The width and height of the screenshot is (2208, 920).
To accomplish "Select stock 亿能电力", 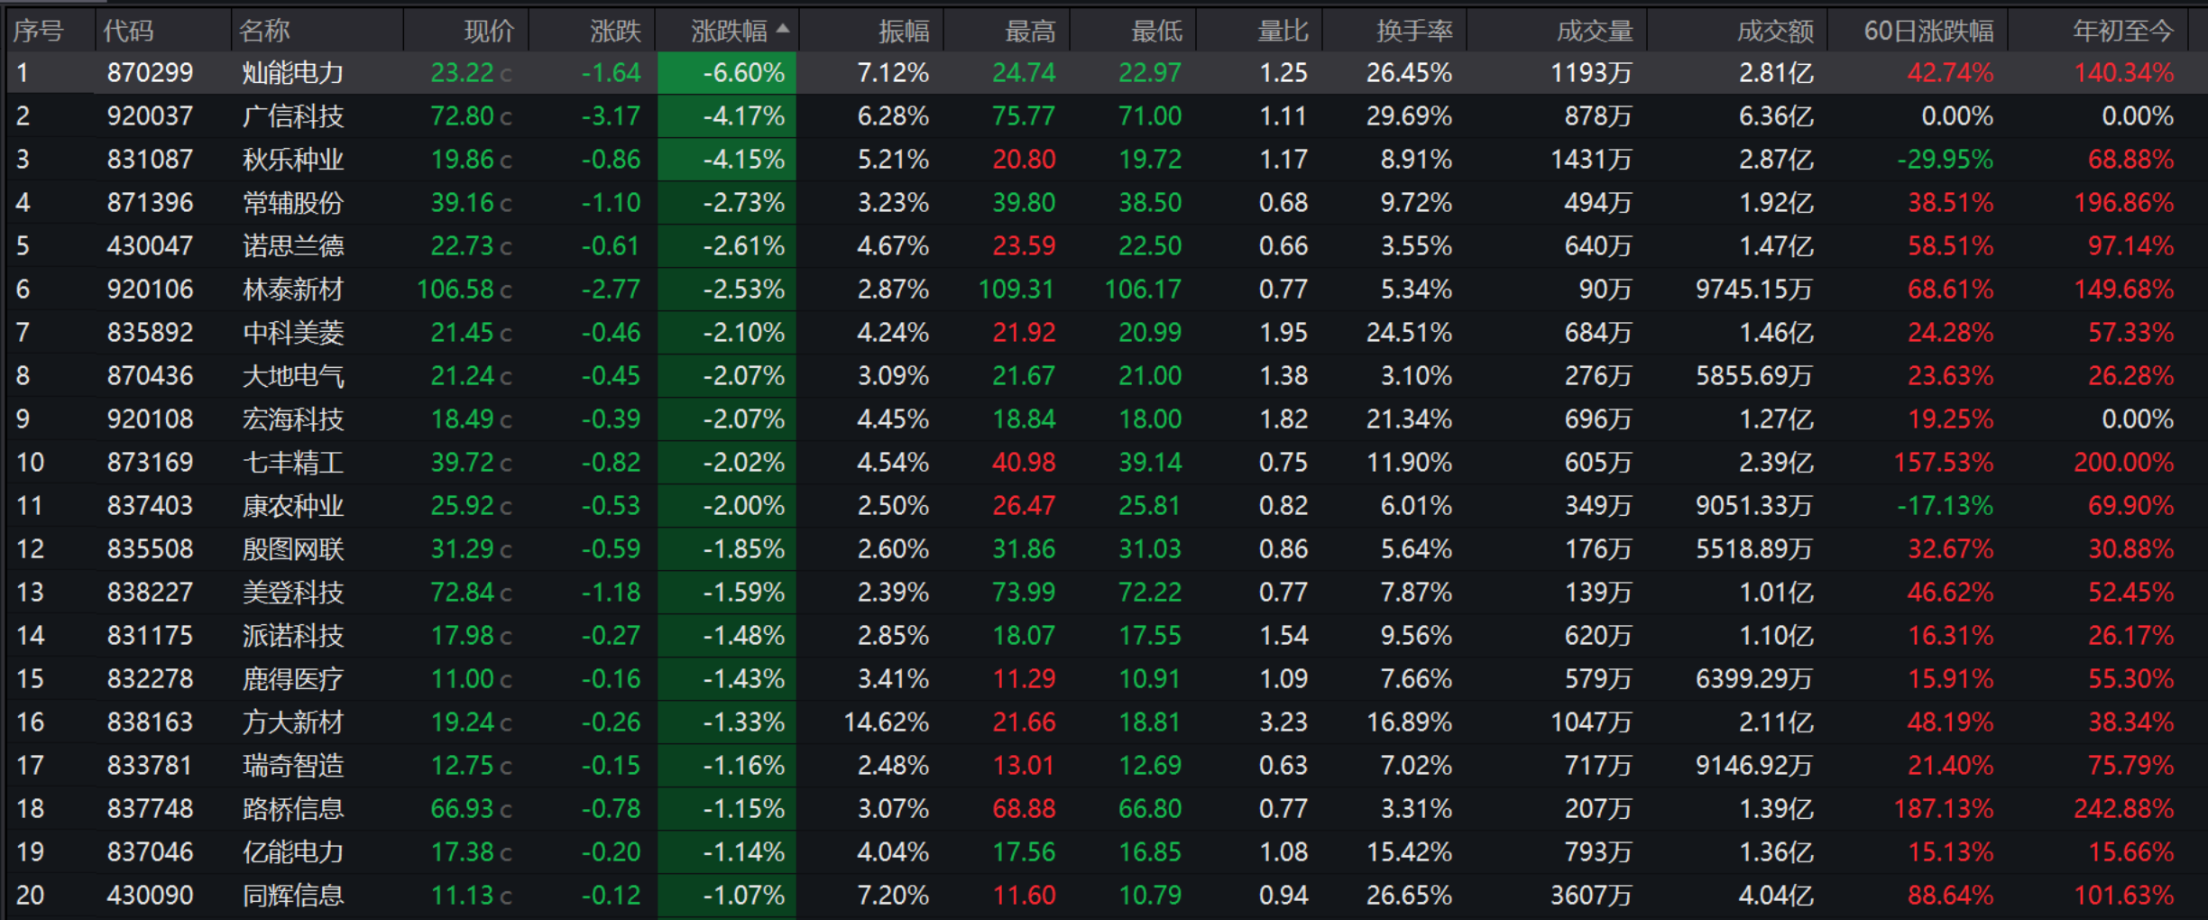I will tap(293, 852).
